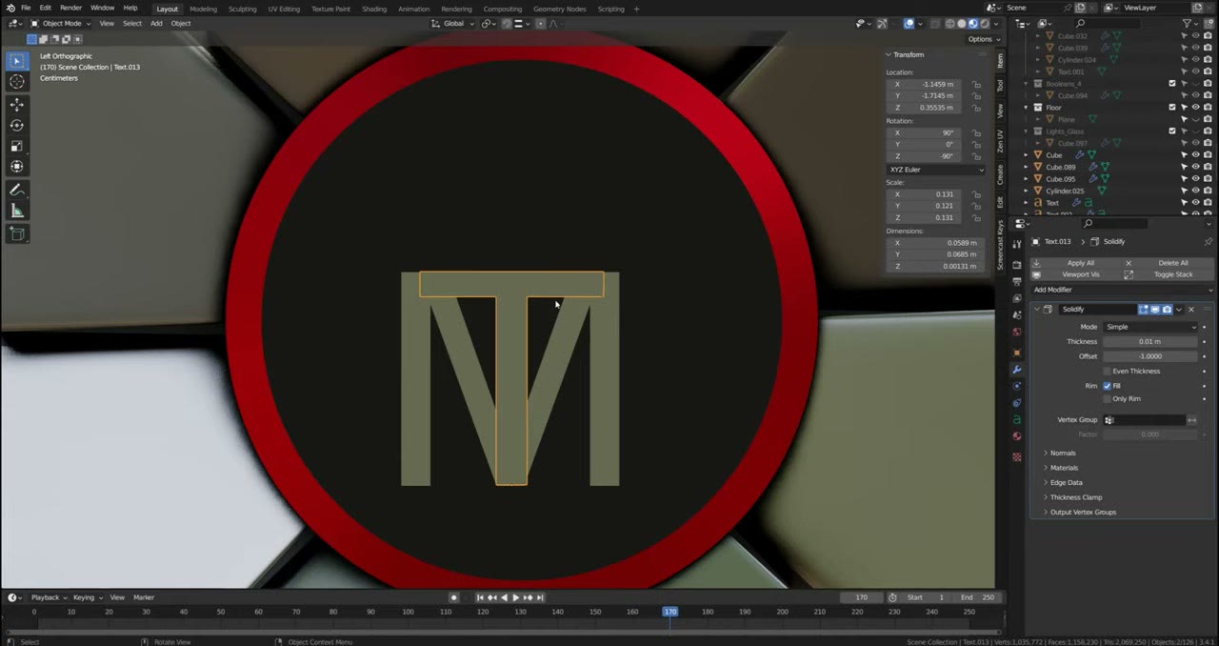Viewport: 1219px width, 646px height.
Task: Open the Texture properties checker icon
Action: pos(1016,457)
